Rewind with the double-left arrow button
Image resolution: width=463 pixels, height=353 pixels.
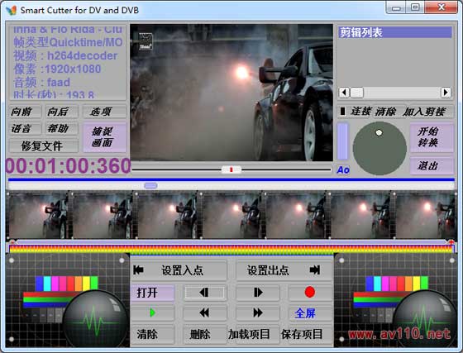205,312
